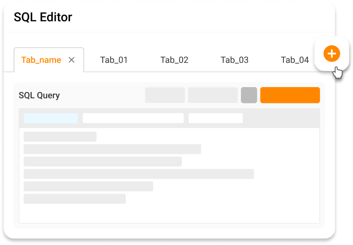Click the short white field in editor header
The height and width of the screenshot is (245, 353).
pos(216,118)
